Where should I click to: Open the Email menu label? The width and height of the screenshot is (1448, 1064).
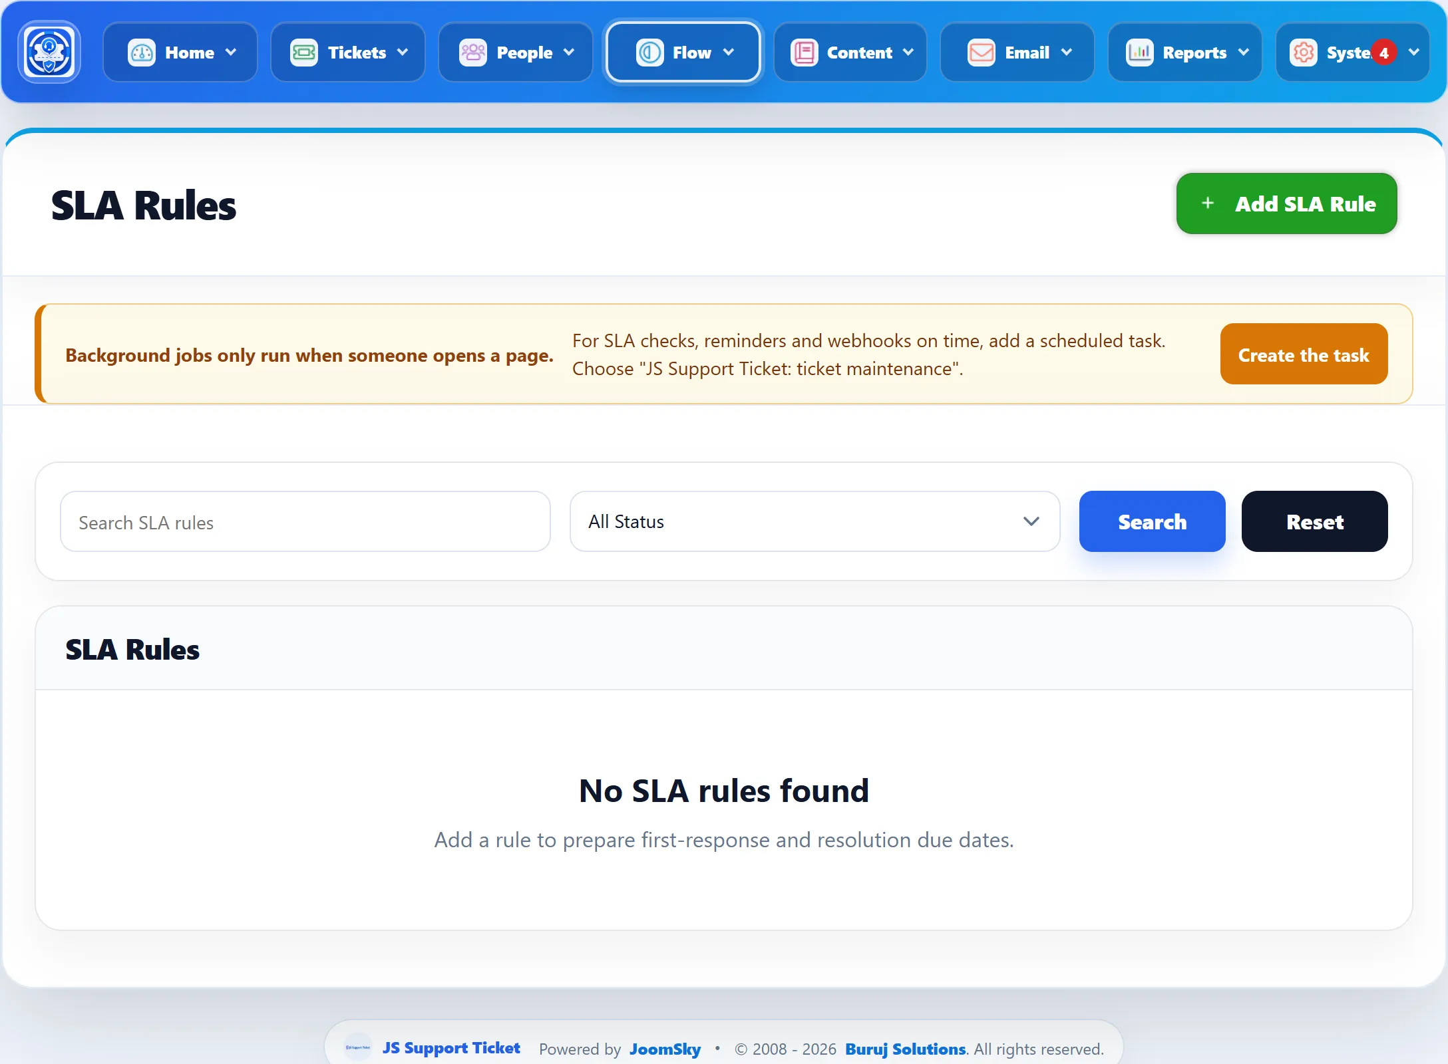pos(1027,53)
